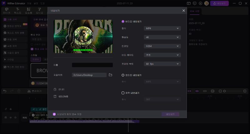Close the export dialog with X

click(183, 11)
